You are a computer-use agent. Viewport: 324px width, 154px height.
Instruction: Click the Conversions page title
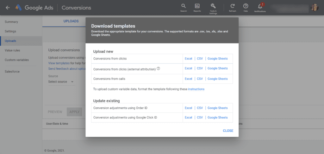pyautogui.click(x=76, y=8)
